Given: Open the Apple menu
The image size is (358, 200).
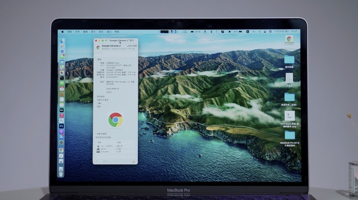Looking at the screenshot, I should [62, 31].
